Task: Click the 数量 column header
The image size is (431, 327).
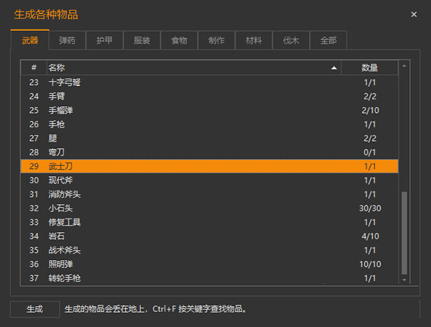Action: point(370,68)
